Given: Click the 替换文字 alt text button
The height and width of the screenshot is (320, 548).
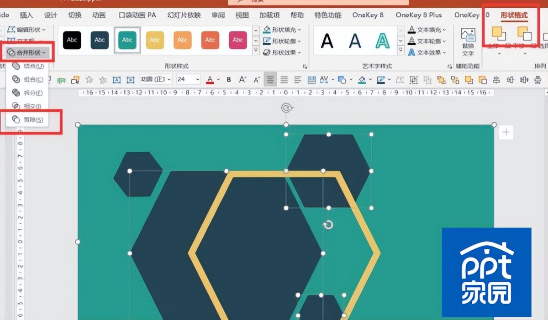Looking at the screenshot, I should (x=468, y=41).
